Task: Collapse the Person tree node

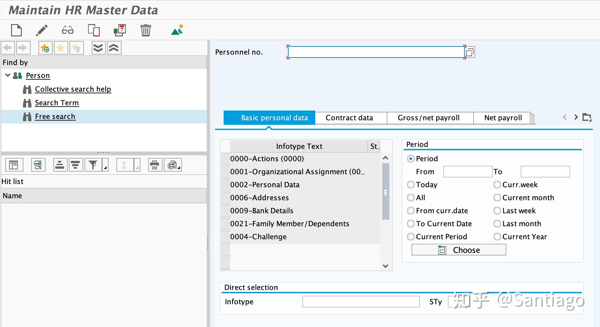Action: click(x=7, y=75)
